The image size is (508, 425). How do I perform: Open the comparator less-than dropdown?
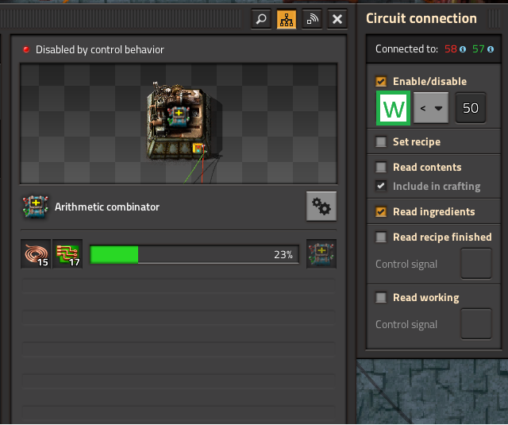pos(431,108)
